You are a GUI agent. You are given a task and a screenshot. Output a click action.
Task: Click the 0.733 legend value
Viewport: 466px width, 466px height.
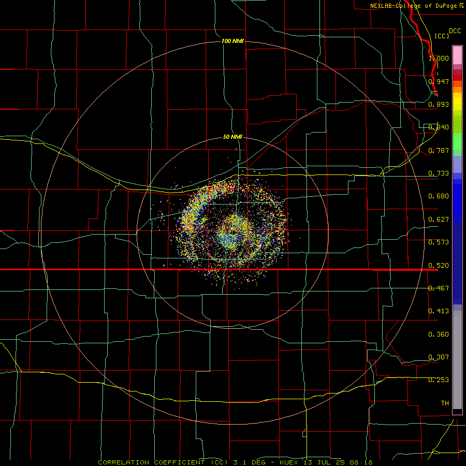pyautogui.click(x=439, y=173)
